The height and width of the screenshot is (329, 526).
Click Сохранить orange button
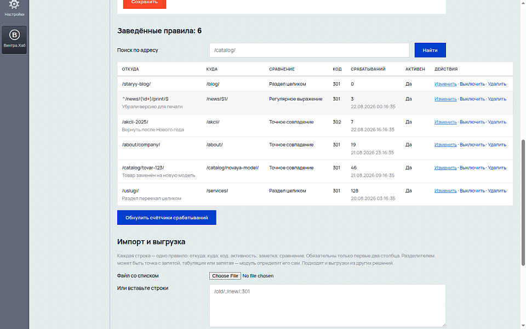click(145, 3)
